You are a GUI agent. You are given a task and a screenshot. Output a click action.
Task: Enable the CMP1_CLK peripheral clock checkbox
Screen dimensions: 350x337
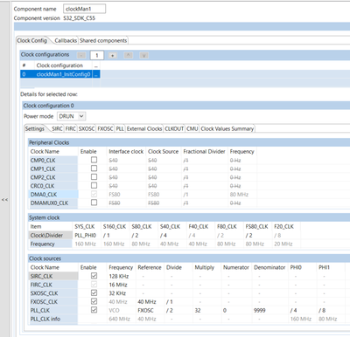pos(94,168)
